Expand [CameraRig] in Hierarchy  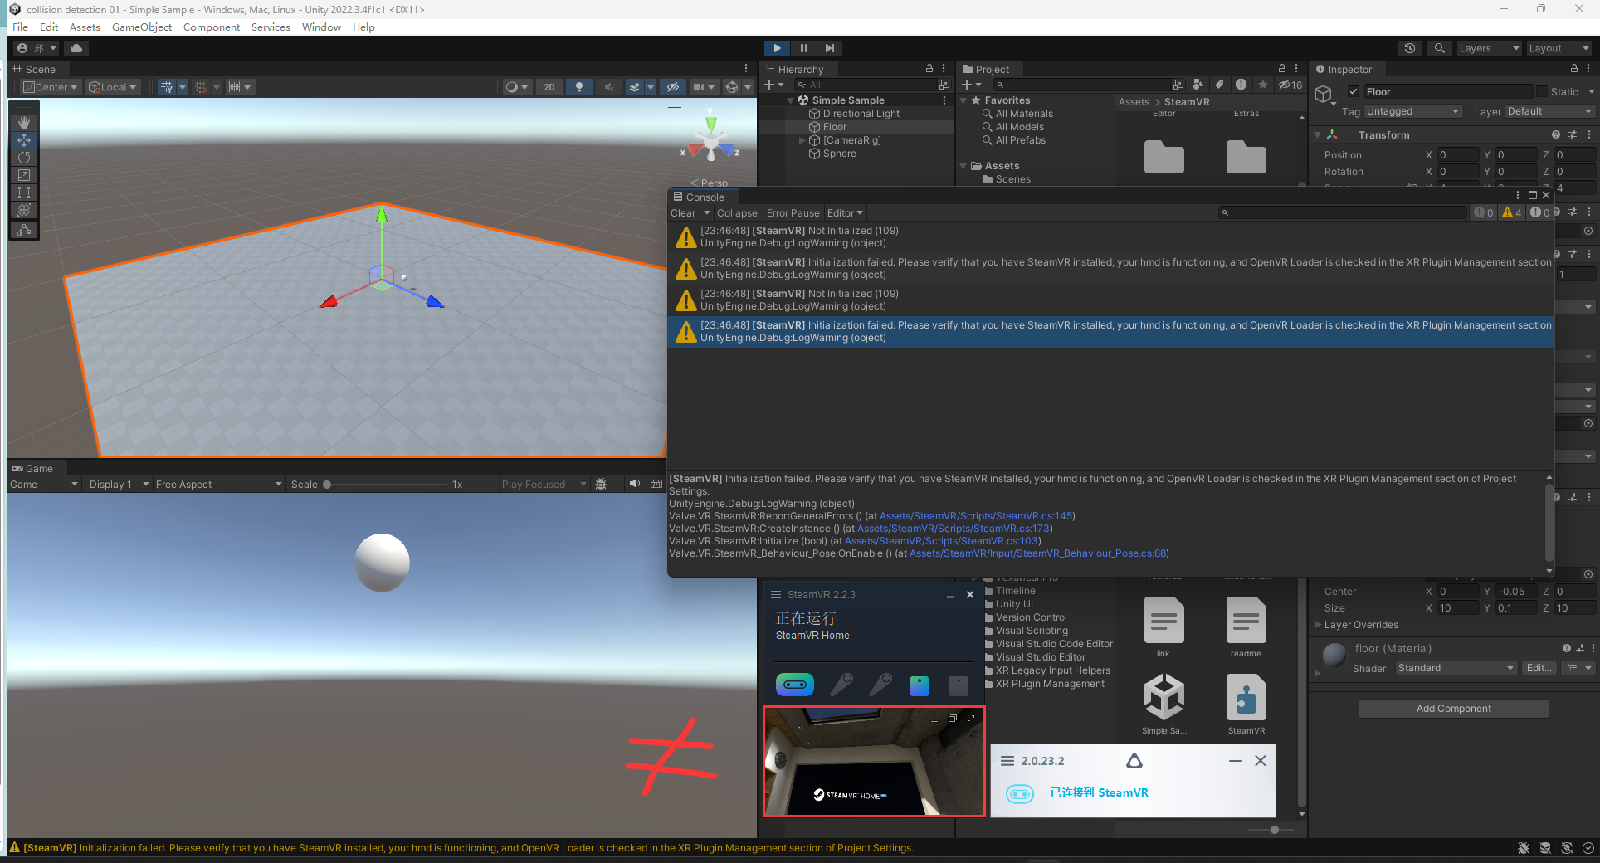pos(802,140)
